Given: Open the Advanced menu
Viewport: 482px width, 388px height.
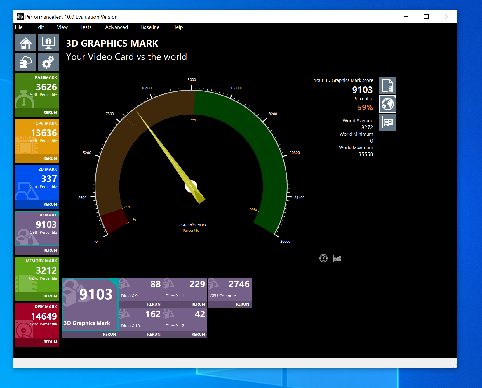Looking at the screenshot, I should coord(116,27).
